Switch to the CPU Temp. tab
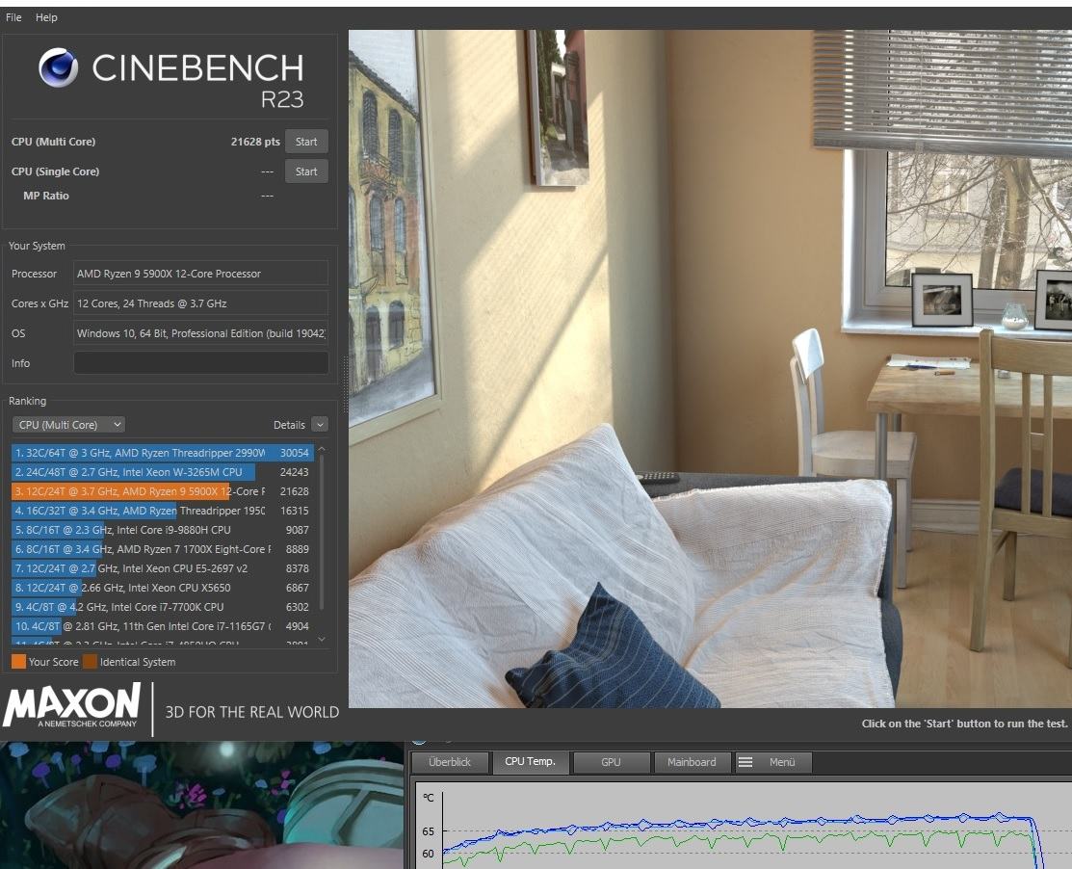1072x869 pixels. click(x=530, y=762)
